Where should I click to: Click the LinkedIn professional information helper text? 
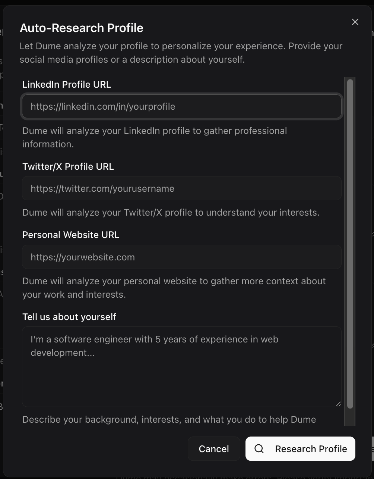click(x=155, y=137)
